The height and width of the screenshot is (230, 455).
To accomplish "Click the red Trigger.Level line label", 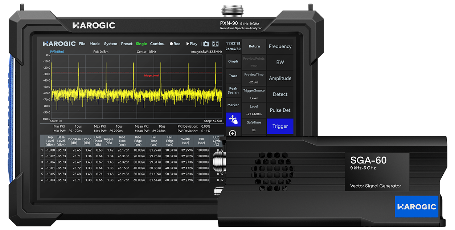I will [152, 76].
